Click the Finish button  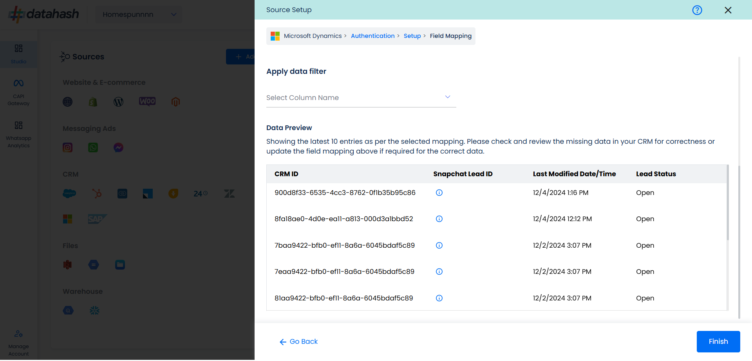point(718,342)
